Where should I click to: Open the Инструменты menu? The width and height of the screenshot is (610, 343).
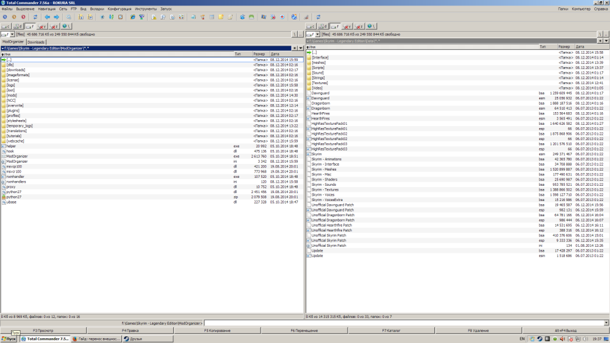click(x=146, y=9)
